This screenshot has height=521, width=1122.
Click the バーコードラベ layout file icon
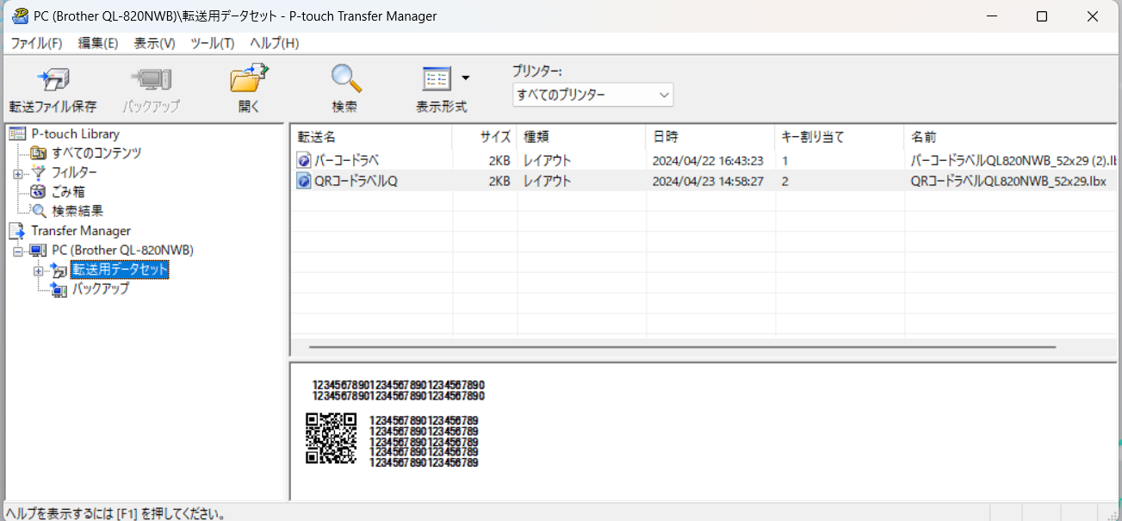(x=303, y=160)
